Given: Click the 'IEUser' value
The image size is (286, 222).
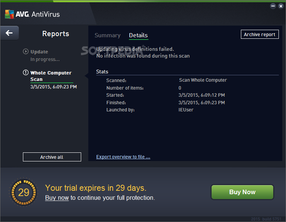Looking at the screenshot, I should 186,110.
